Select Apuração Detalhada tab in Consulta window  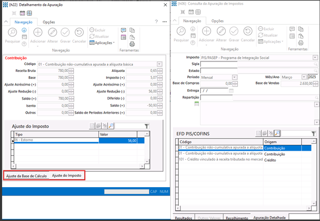(x=269, y=217)
